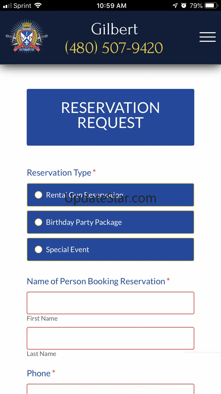Tap the alarm clock status icon

[184, 5]
